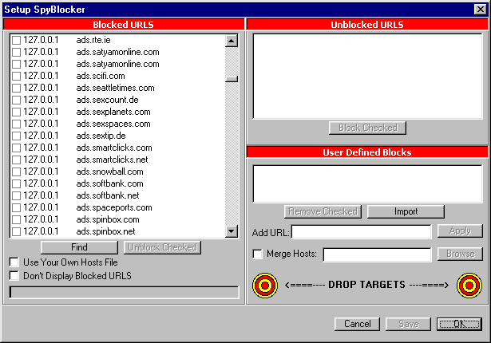
Task: Close the Setup SpyBlocker window
Action: pos(481,10)
